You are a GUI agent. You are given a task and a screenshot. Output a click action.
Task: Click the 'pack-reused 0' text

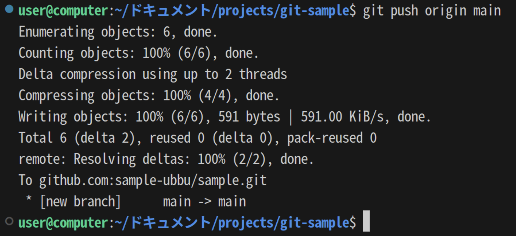tap(332, 138)
